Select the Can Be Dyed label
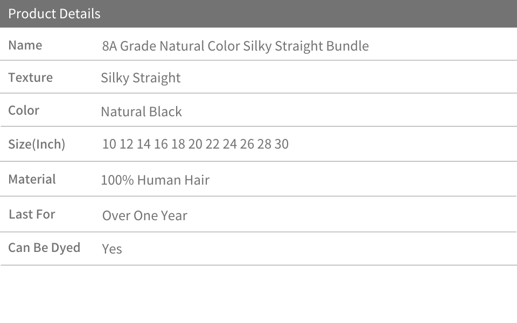This screenshot has width=517, height=323. 44,248
